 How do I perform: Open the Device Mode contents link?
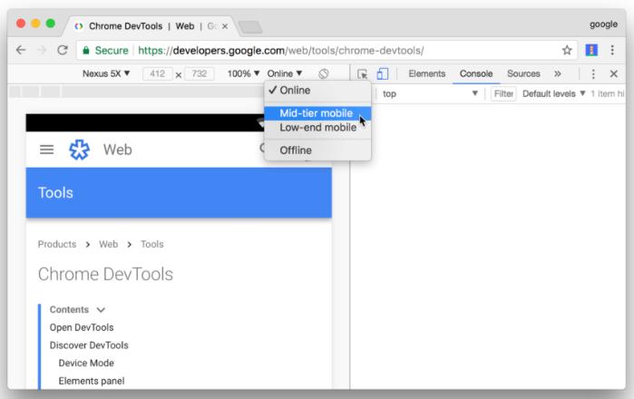click(x=86, y=363)
